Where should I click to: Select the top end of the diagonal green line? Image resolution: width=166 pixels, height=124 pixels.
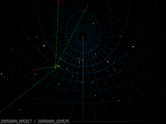tap(87, 6)
